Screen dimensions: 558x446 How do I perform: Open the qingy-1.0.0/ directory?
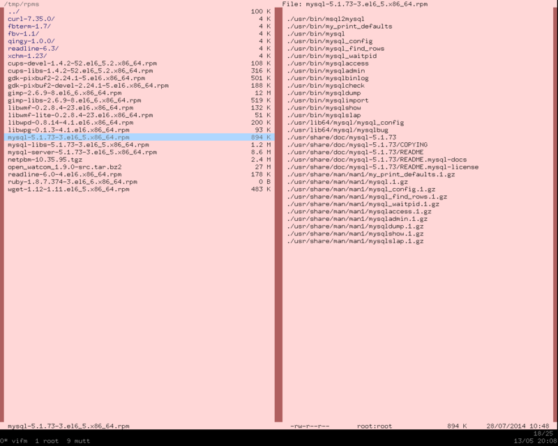pos(139,41)
